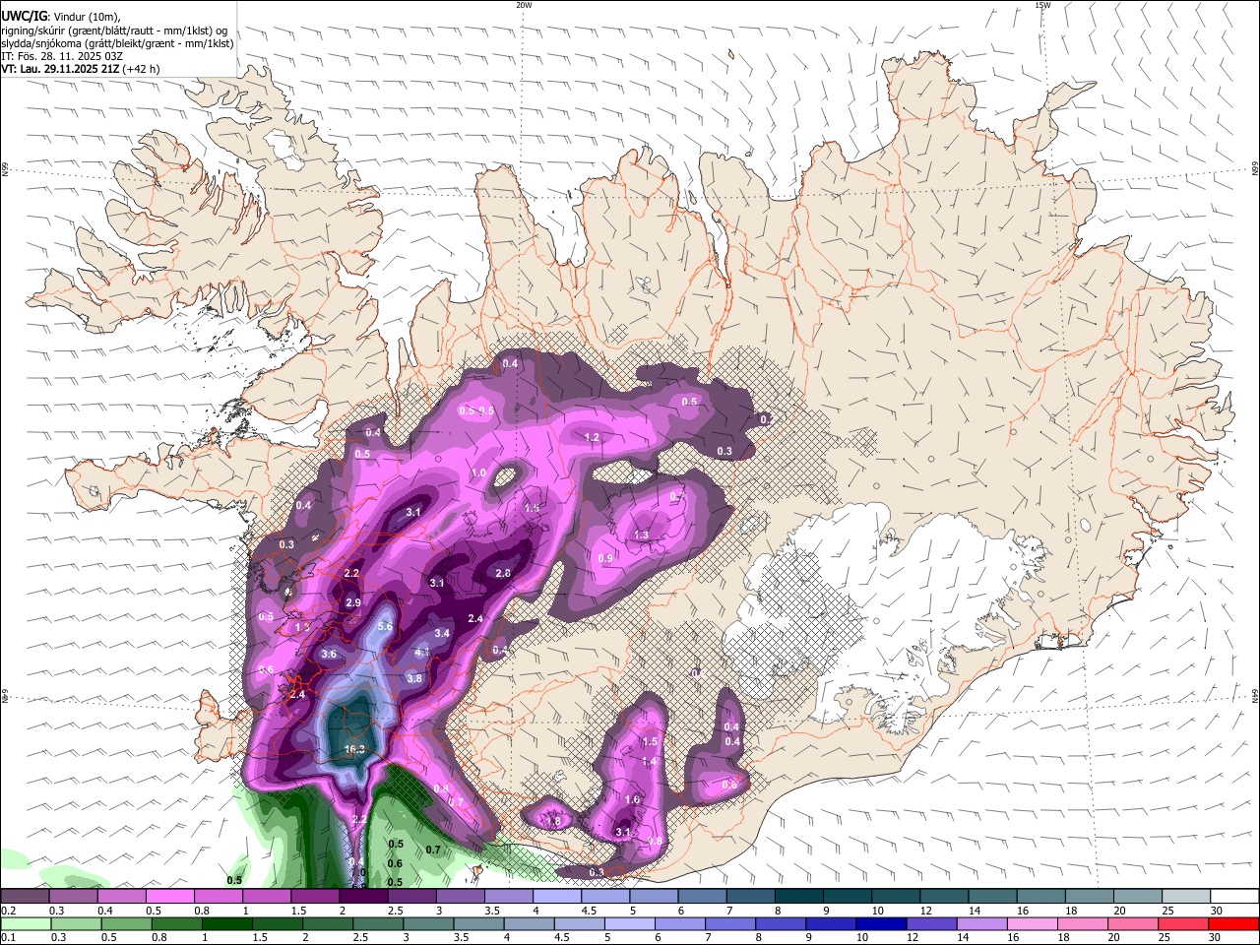
Task: Pick the navy blue rain swatch between 10 and 12
Action: coord(880,924)
